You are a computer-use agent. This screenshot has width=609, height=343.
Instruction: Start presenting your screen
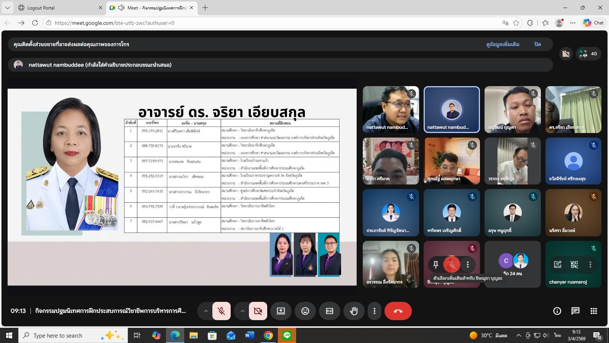281,311
